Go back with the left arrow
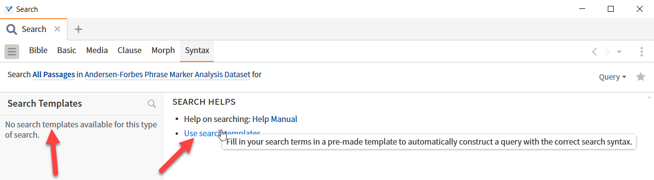 pos(595,52)
